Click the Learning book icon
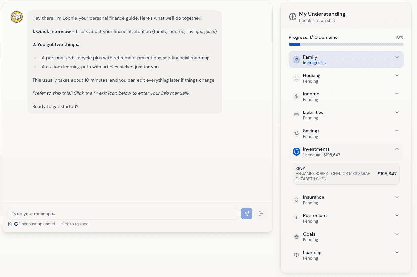 coord(296,255)
